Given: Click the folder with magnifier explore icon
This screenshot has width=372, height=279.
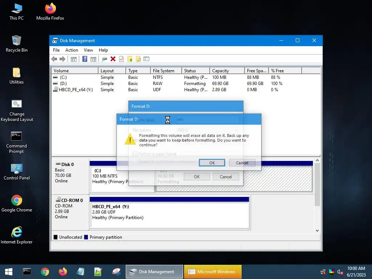Looking at the screenshot, I should click(138, 59).
